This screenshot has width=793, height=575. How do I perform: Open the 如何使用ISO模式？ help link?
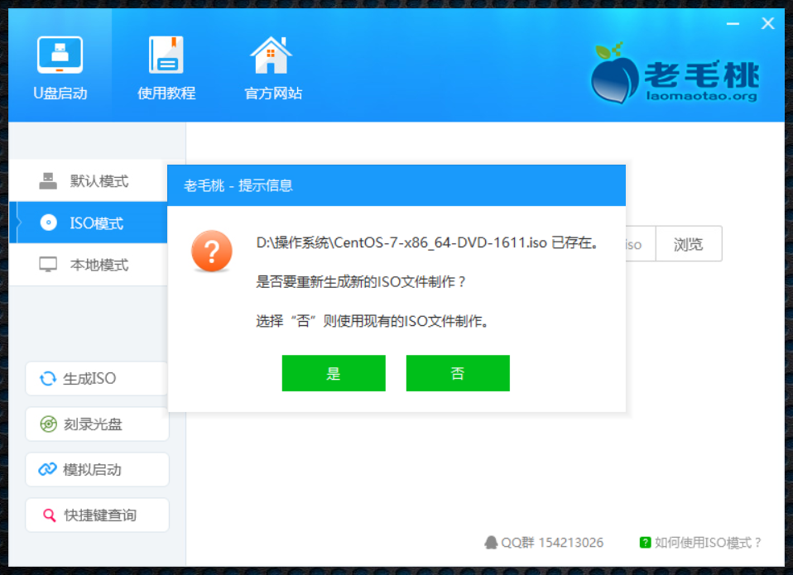coord(700,543)
